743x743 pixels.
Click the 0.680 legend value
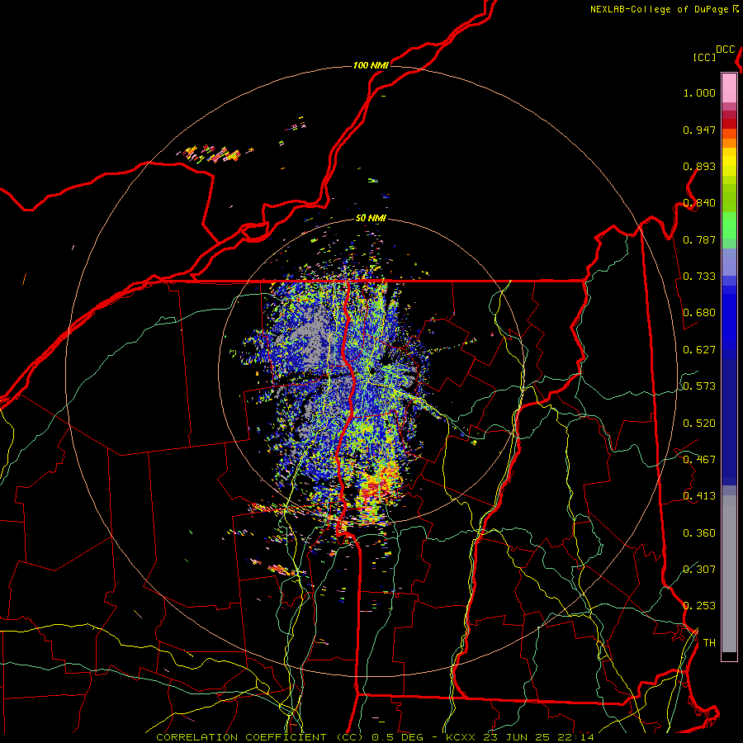[699, 313]
